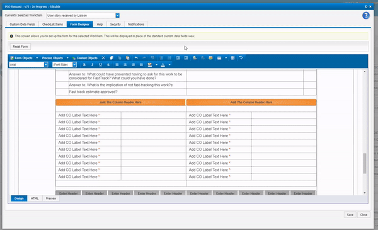This screenshot has height=230, width=378.
Task: Align text right
Action: point(134,65)
